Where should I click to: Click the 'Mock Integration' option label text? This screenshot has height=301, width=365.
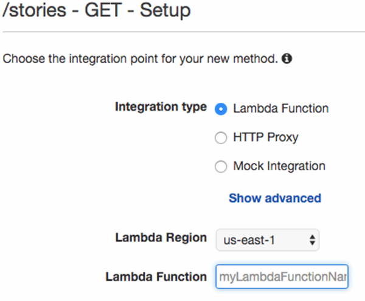[x=279, y=166]
